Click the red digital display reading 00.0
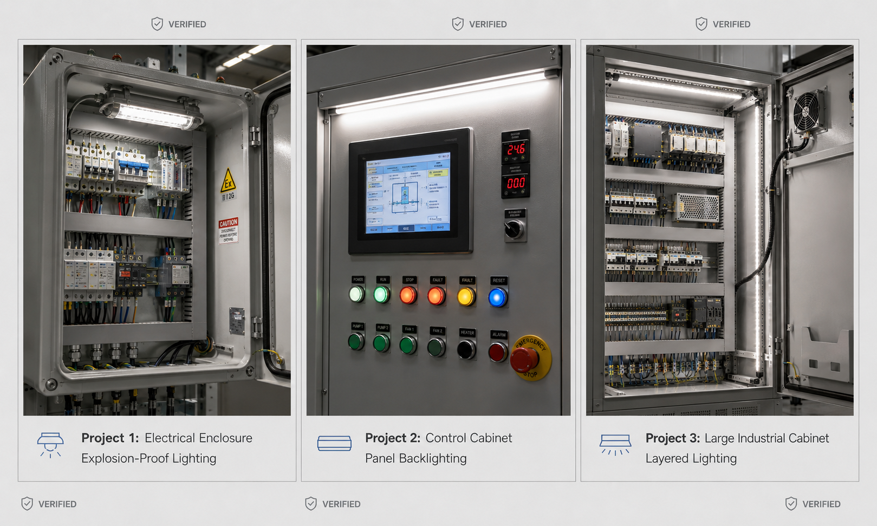The height and width of the screenshot is (526, 877). 515,183
